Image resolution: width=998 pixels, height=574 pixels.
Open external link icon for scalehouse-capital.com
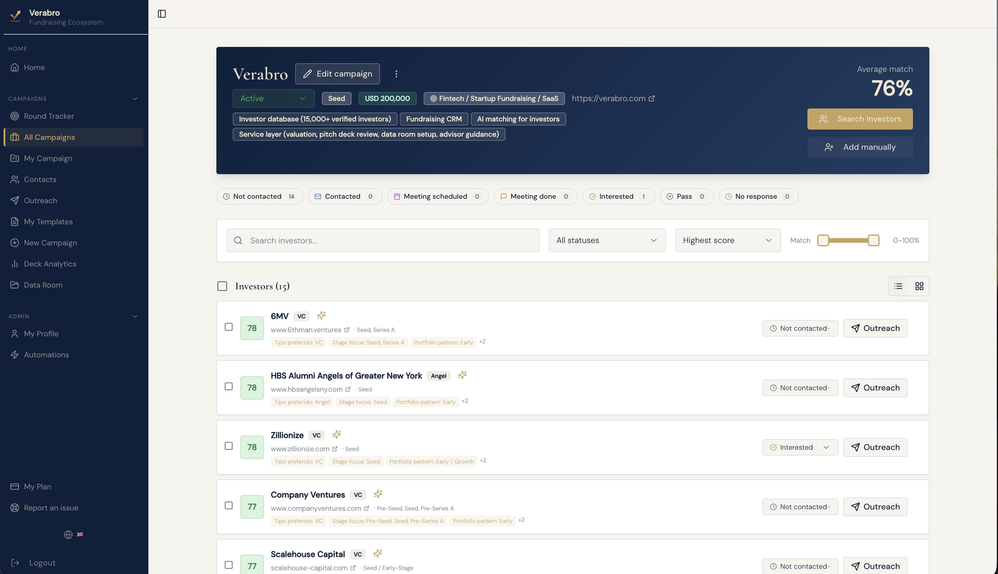click(x=353, y=568)
